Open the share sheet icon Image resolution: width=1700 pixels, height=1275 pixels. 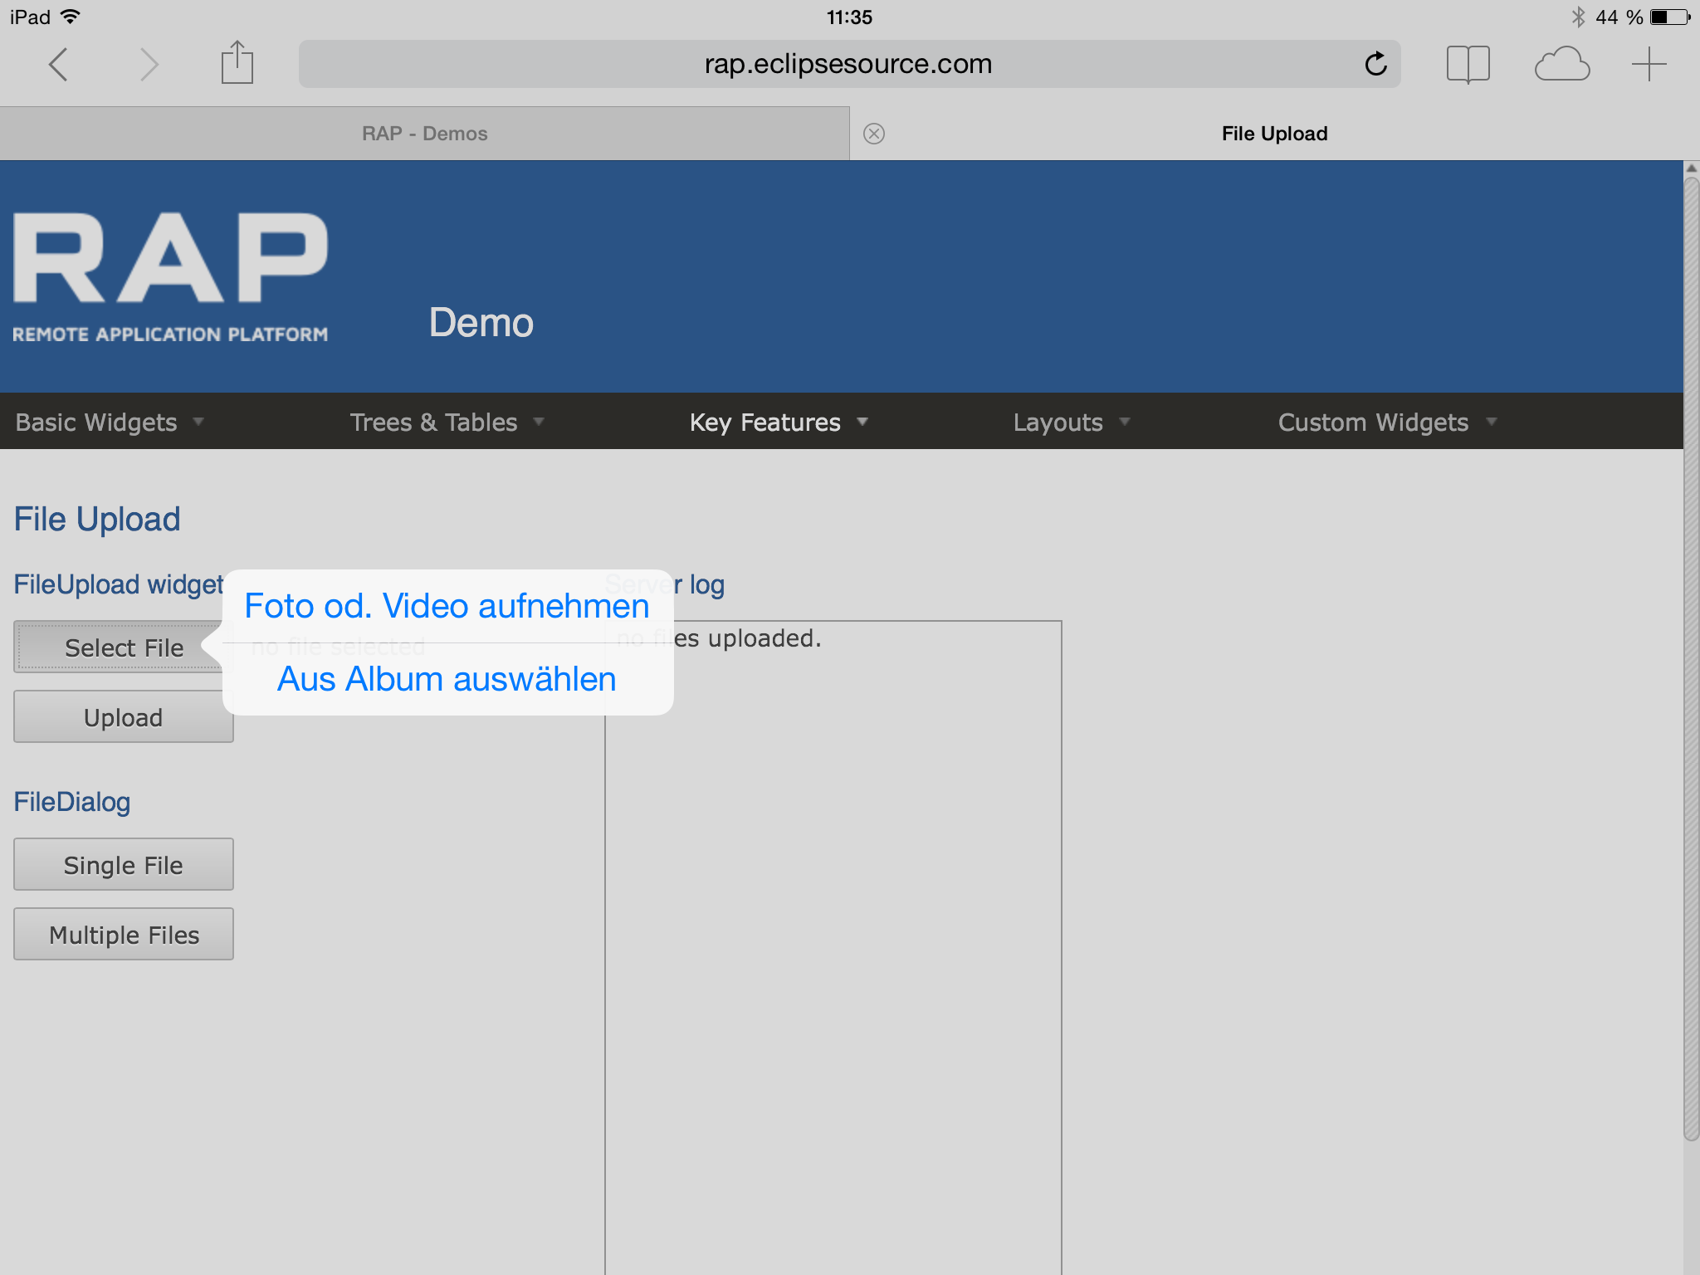(x=237, y=62)
